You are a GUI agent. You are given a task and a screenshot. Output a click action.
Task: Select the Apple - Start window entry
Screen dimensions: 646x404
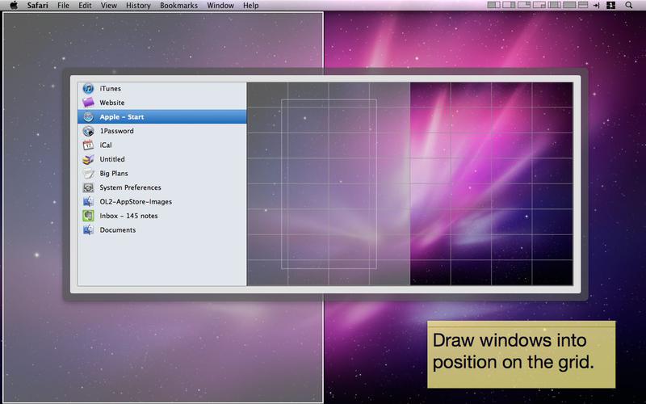click(x=122, y=117)
